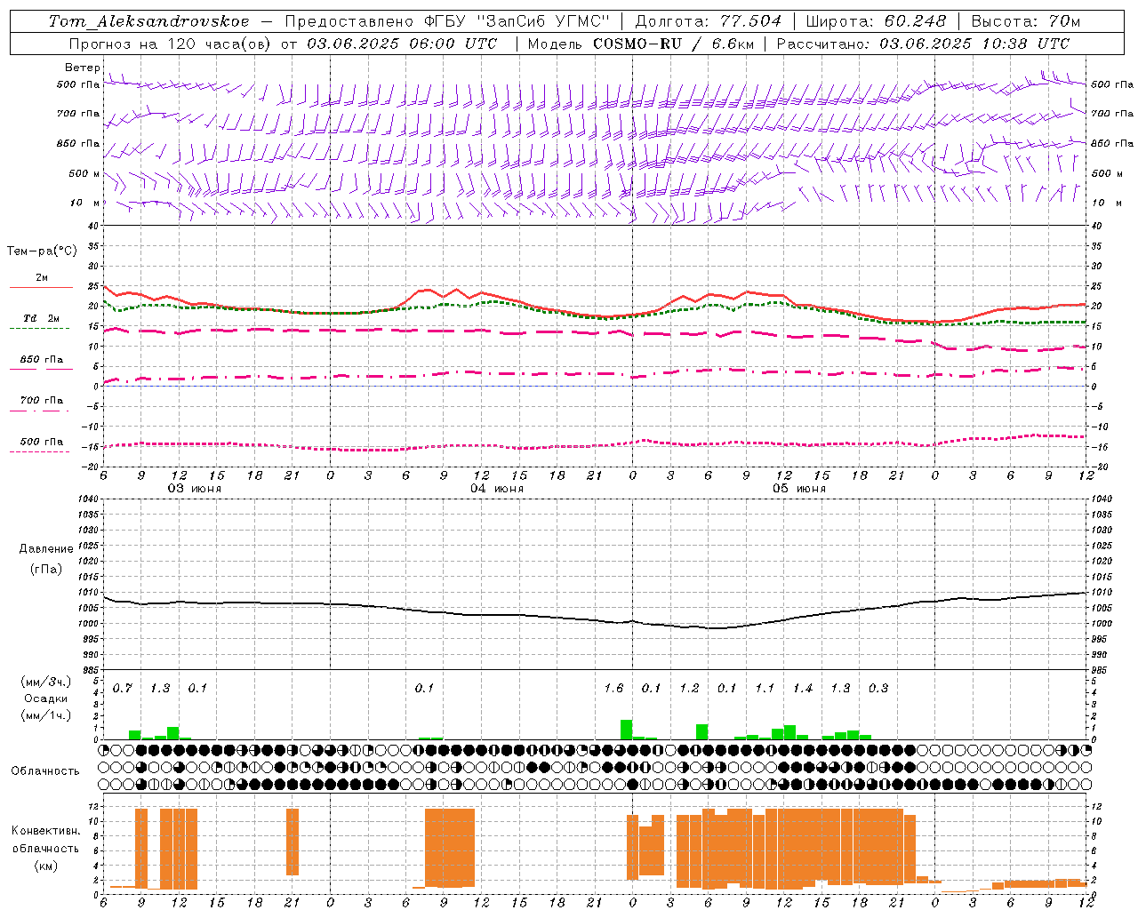Click the Рассчитано: 03.06.2025 10:38 UTC timestamp
Image resolution: width=1138 pixels, height=910 pixels.
[x=923, y=44]
